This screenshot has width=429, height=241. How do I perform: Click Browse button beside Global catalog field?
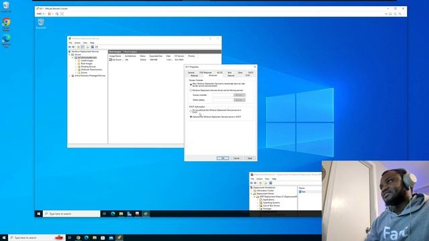(x=239, y=100)
